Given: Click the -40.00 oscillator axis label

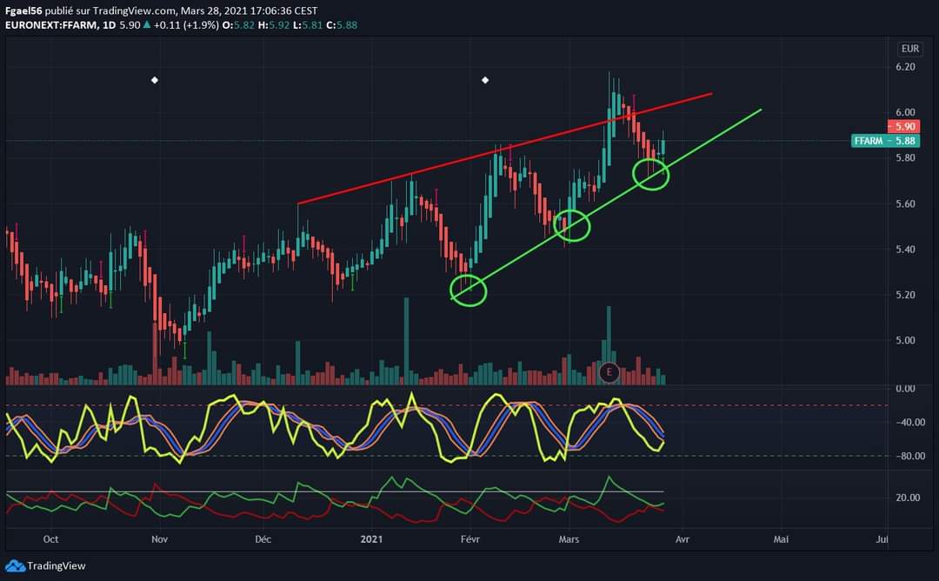Looking at the screenshot, I should pos(910,423).
